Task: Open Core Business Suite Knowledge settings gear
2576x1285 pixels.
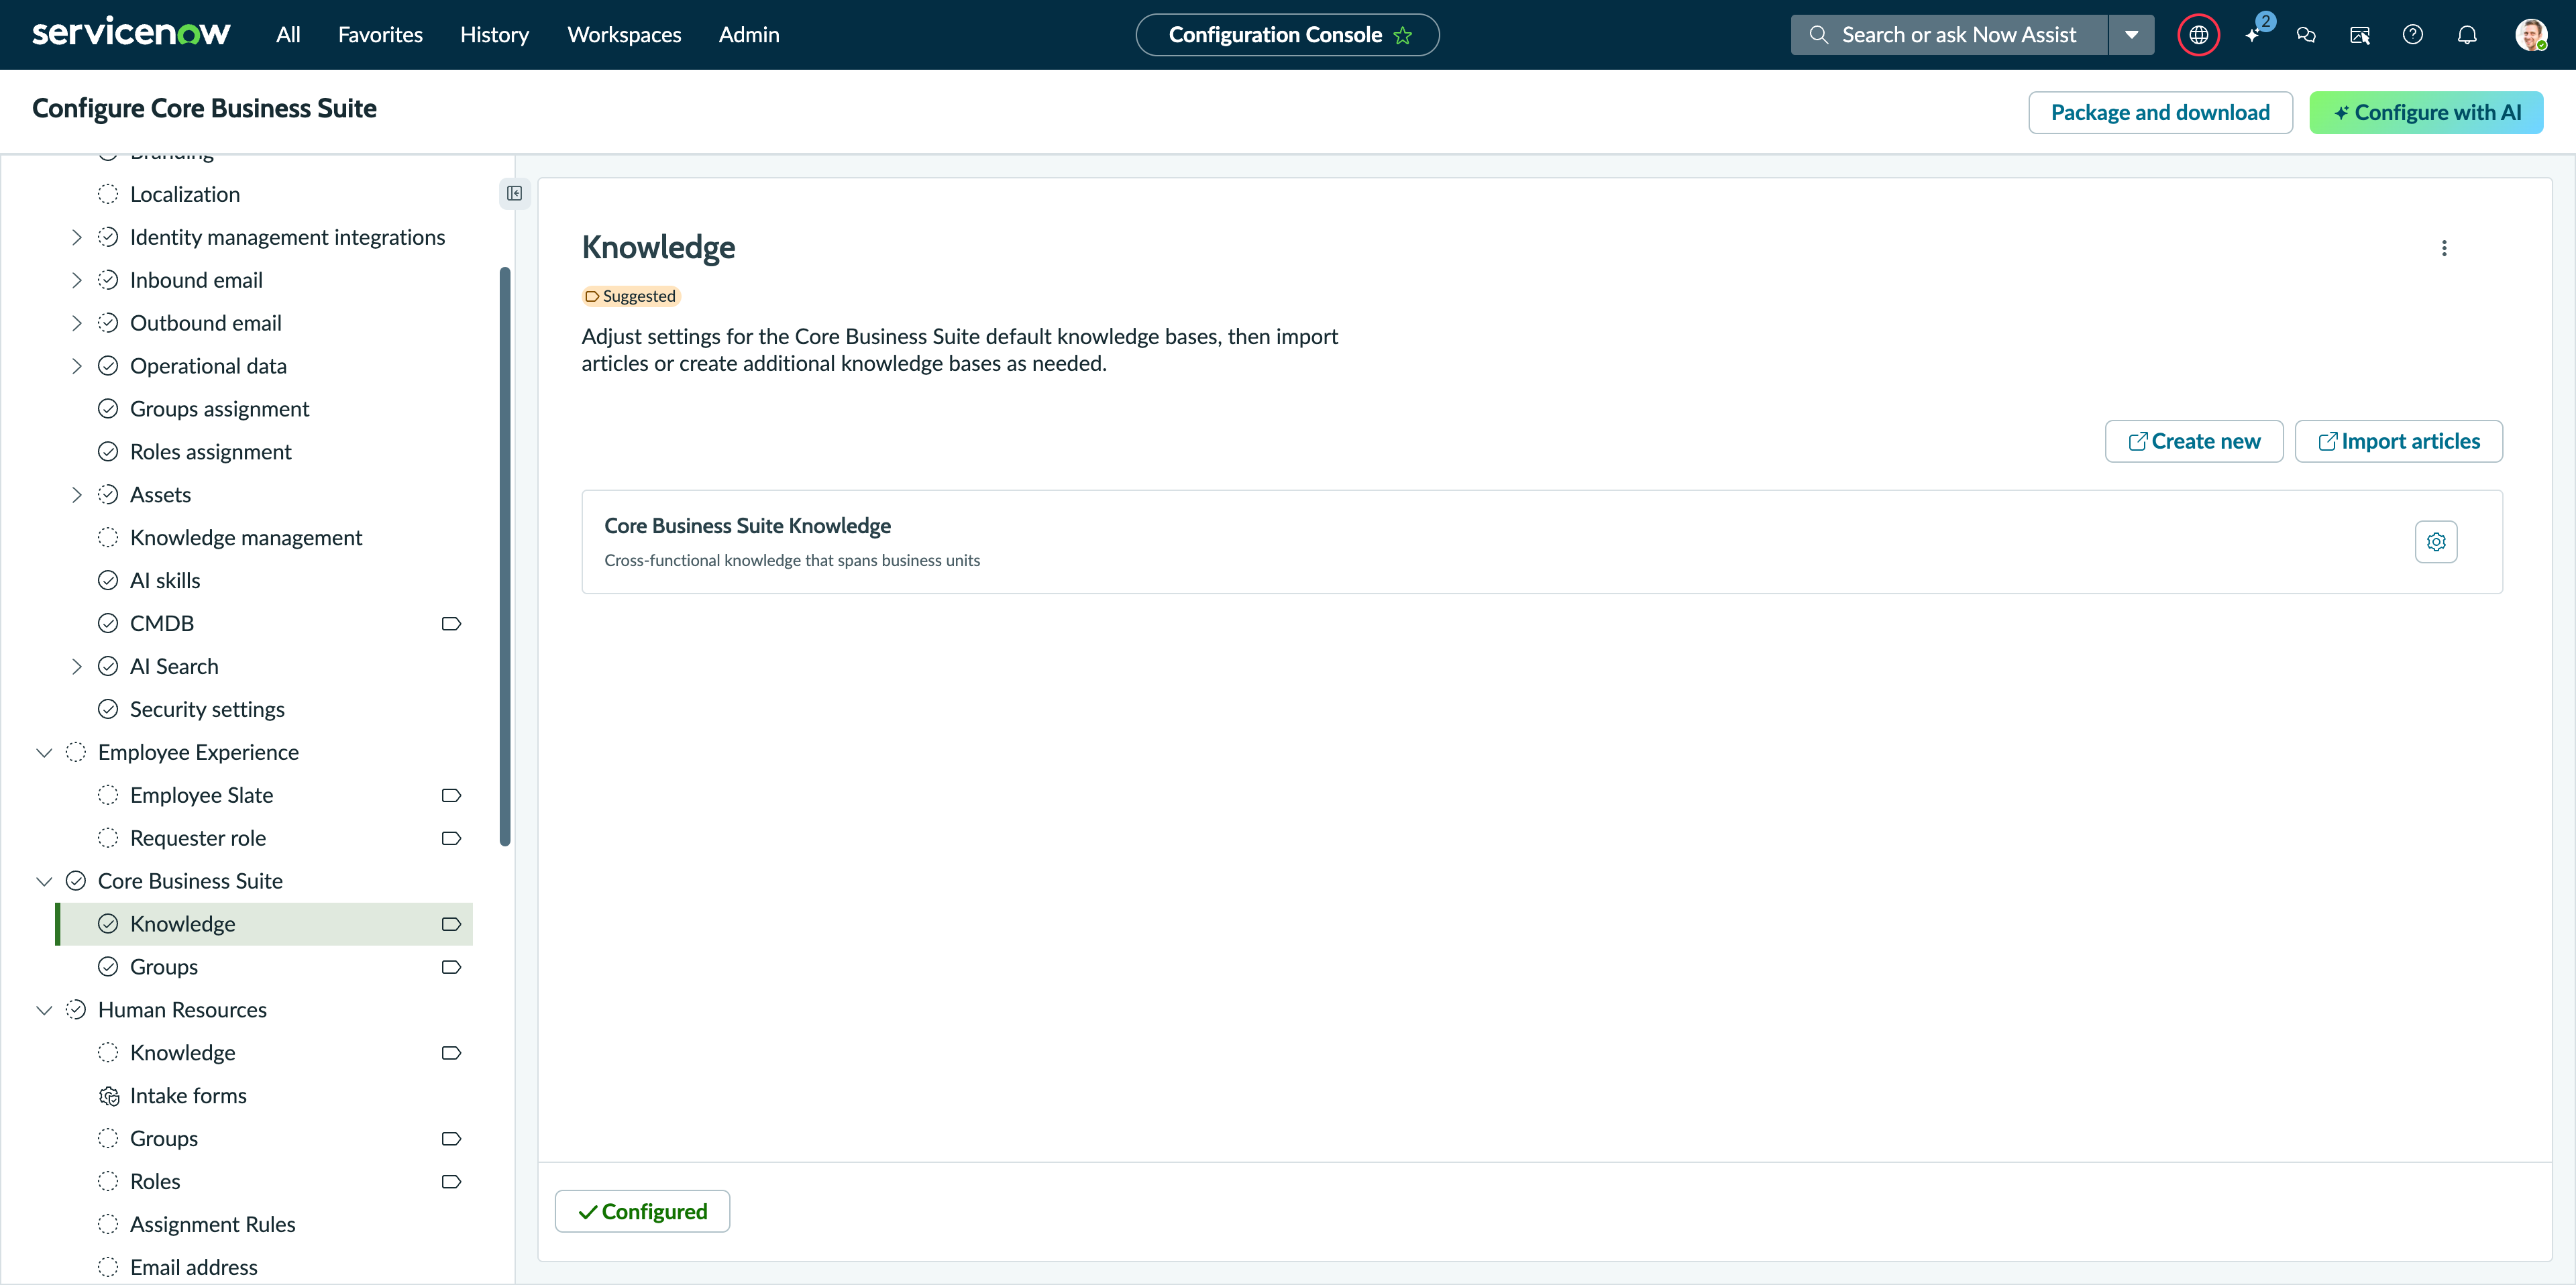Action: (x=2436, y=542)
